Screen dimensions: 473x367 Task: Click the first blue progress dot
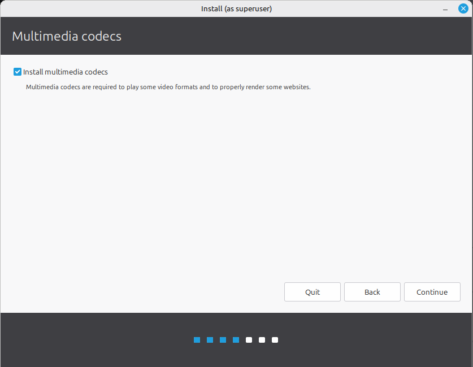pyautogui.click(x=197, y=340)
